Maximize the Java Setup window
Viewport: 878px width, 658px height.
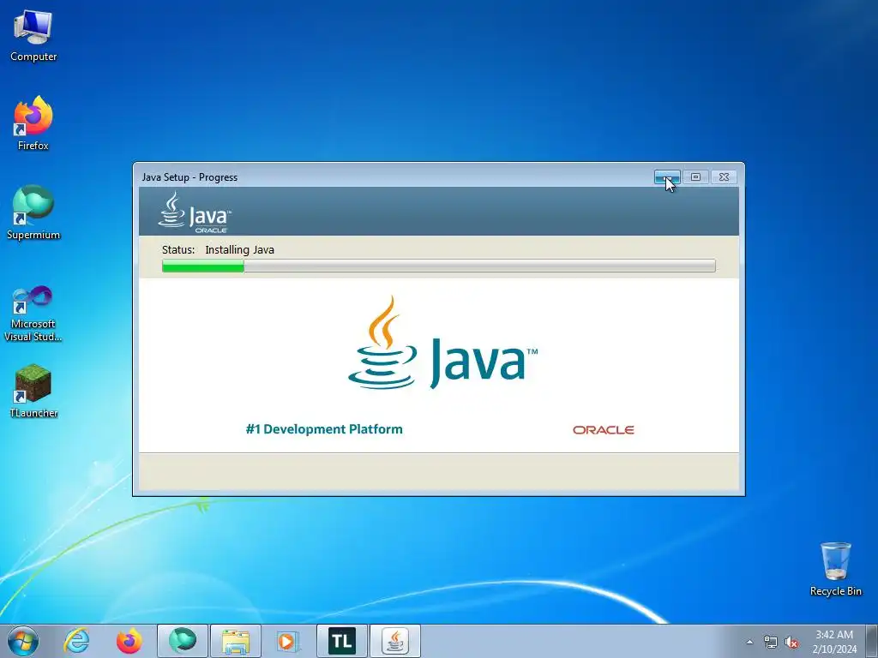(x=695, y=176)
